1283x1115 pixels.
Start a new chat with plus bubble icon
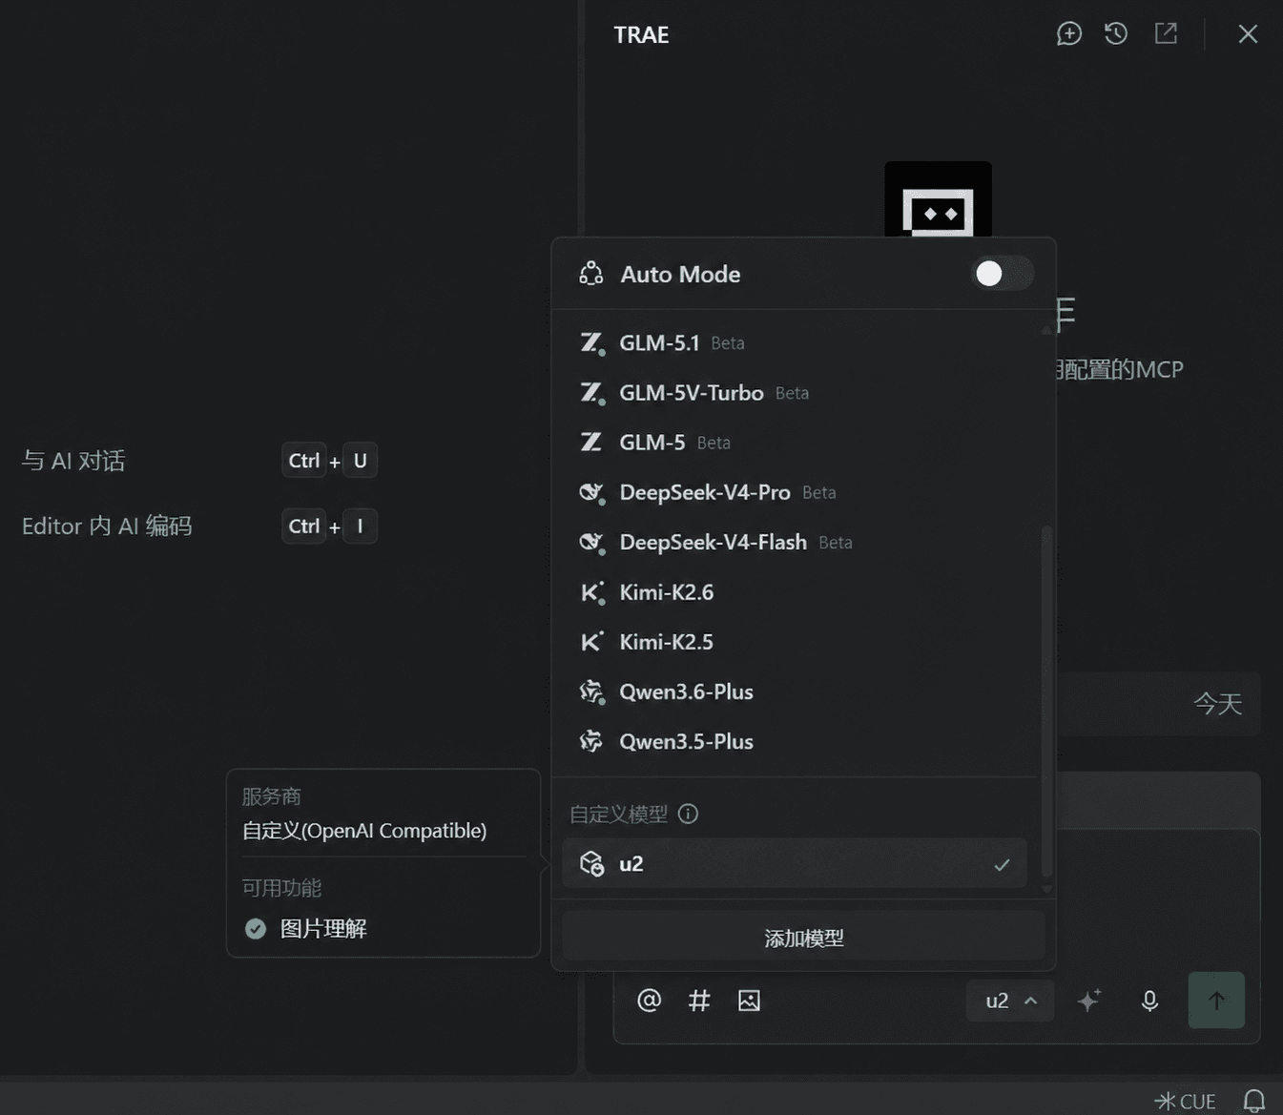(x=1069, y=34)
